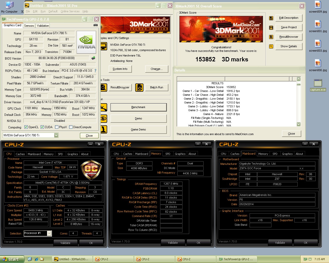
Task: Click the Bus Interface question mark icon
Action: (x=95, y=71)
